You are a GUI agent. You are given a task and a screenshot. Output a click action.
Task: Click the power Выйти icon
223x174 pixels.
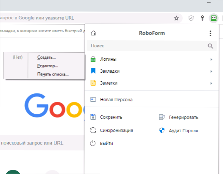(x=93, y=143)
